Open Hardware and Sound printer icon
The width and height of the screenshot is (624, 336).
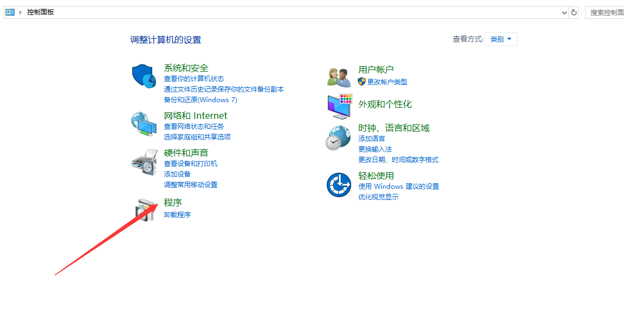point(144,162)
